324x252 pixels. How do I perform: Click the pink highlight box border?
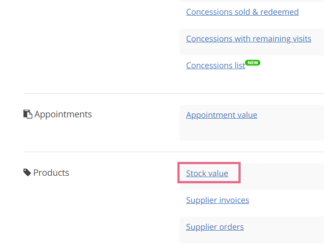pos(209,163)
